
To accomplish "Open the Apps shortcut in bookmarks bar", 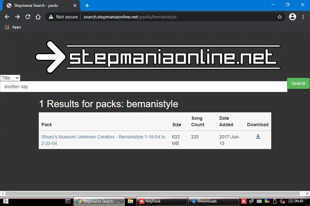I will (x=13, y=27).
